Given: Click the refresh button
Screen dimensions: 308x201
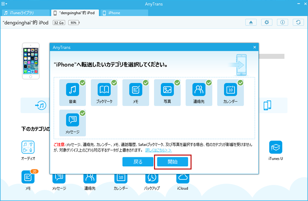Looking at the screenshot, I should 298,22.
